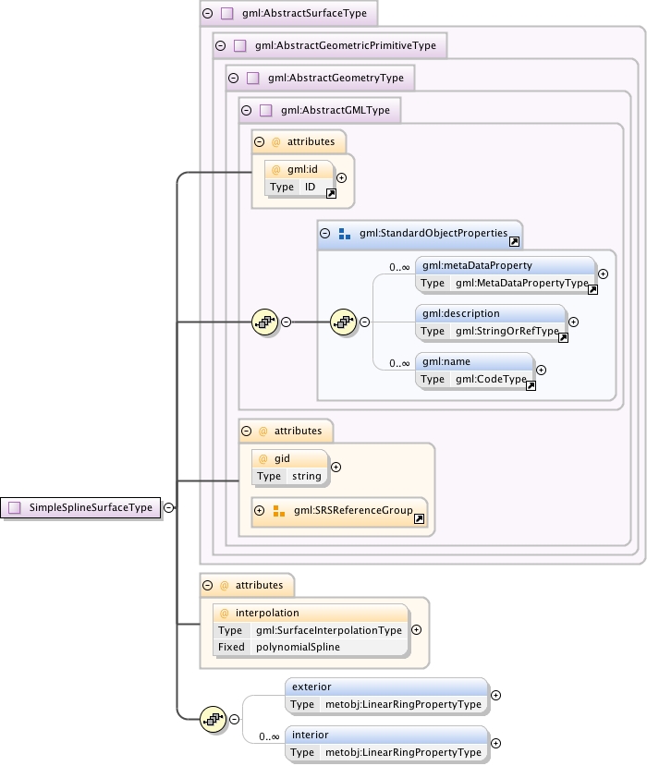Expand the gml:SRSReferenceGroup node
The image size is (647, 766).
click(260, 510)
